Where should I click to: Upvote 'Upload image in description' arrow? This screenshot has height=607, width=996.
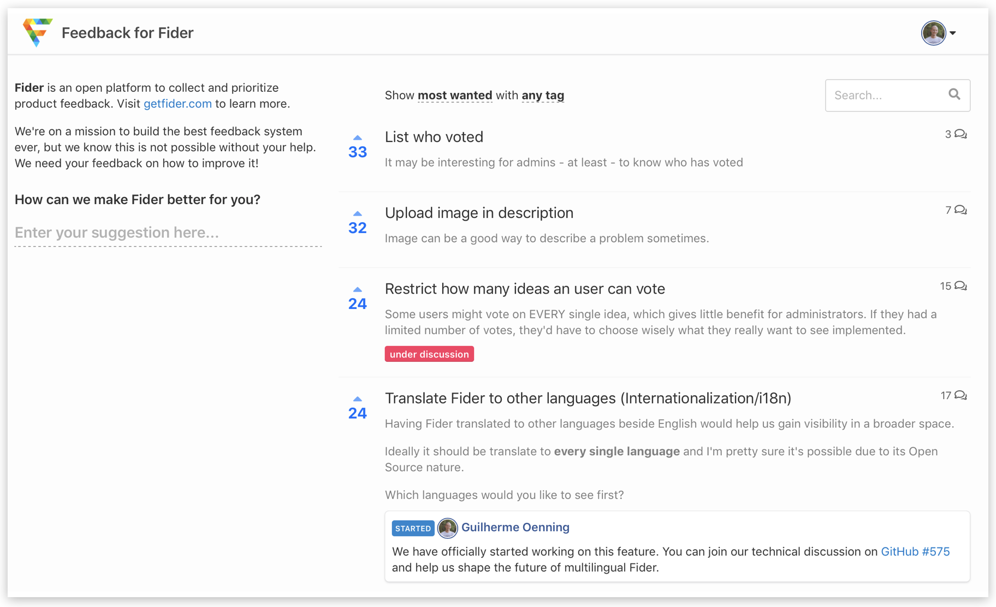point(358,213)
